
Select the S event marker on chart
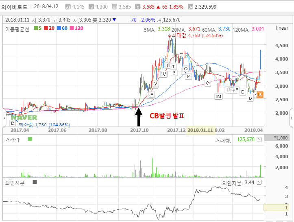coord(174,73)
